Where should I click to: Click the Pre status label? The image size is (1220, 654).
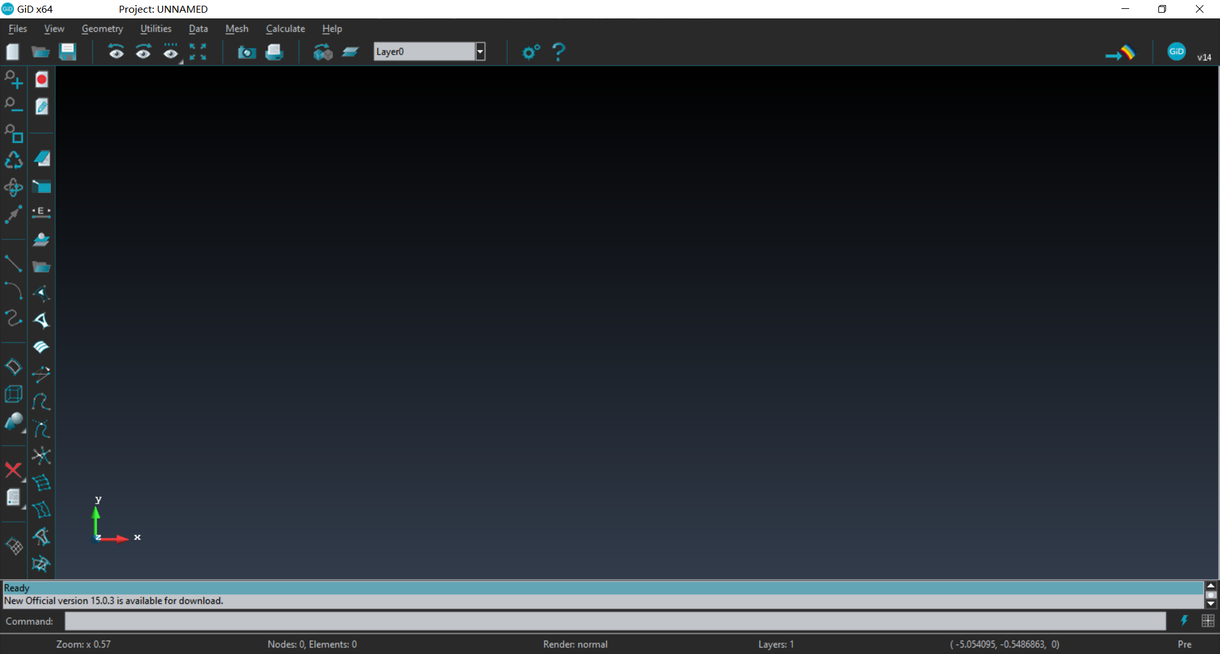tap(1184, 644)
